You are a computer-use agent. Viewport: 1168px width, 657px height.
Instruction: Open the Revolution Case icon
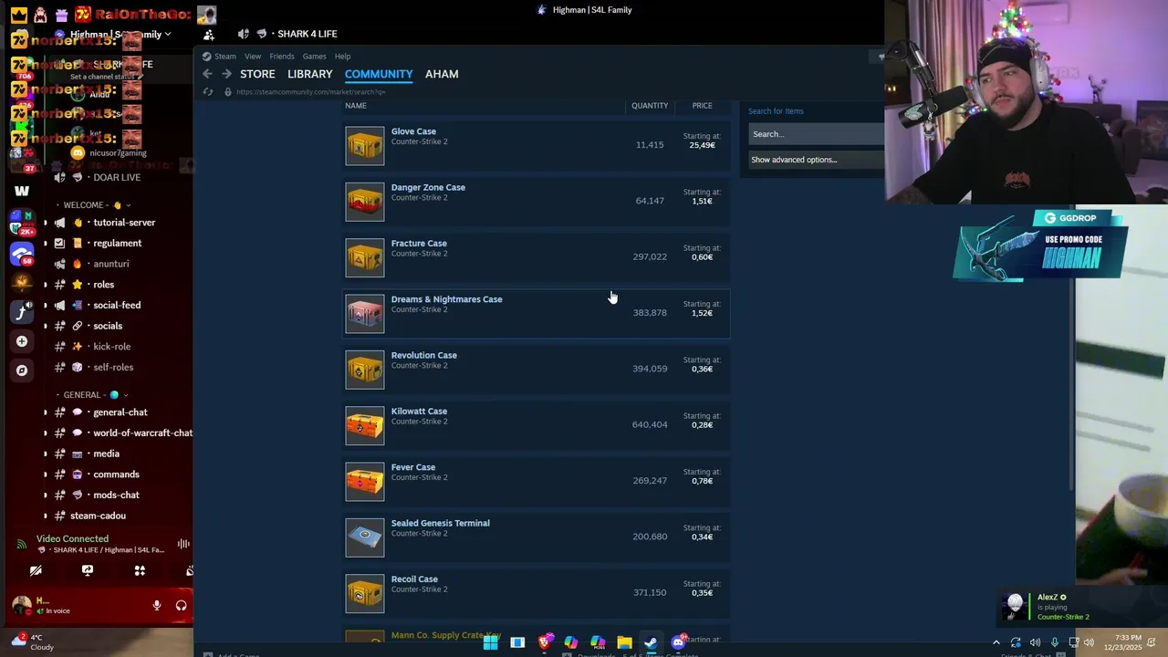point(365,370)
